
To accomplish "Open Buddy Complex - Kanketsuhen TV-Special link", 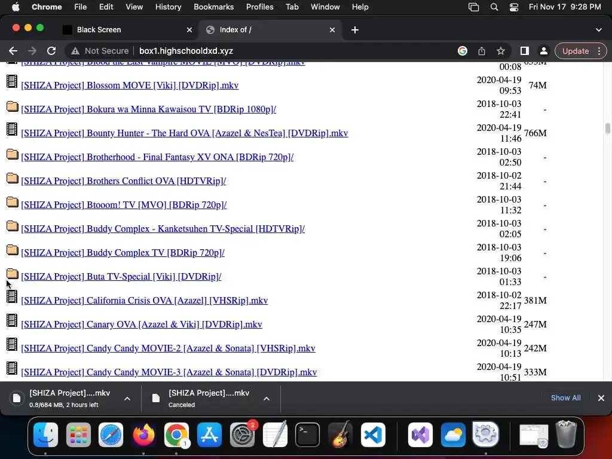I will coord(163,229).
